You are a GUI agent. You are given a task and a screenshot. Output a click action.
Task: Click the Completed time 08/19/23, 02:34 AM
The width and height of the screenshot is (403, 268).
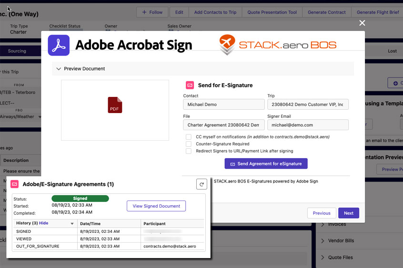(x=72, y=212)
